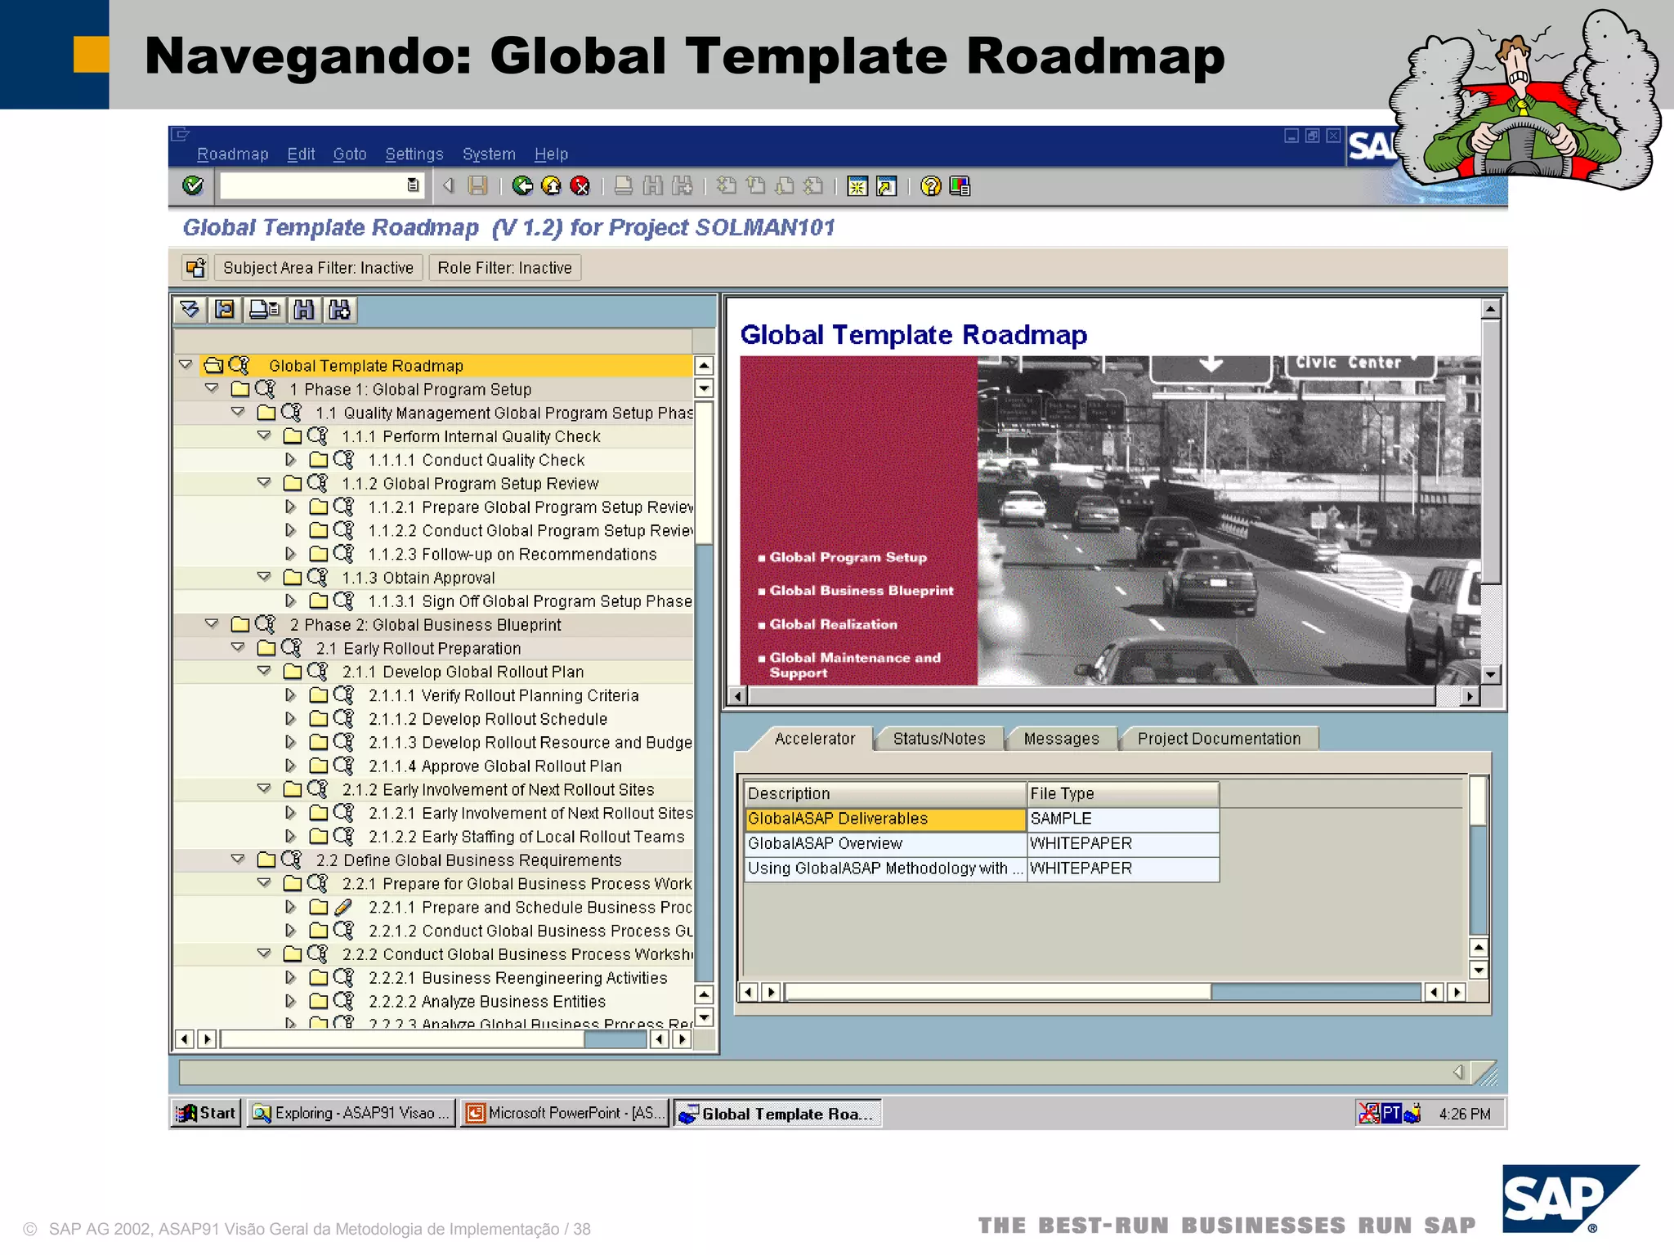Click the green checkmark Enter icon

click(193, 186)
